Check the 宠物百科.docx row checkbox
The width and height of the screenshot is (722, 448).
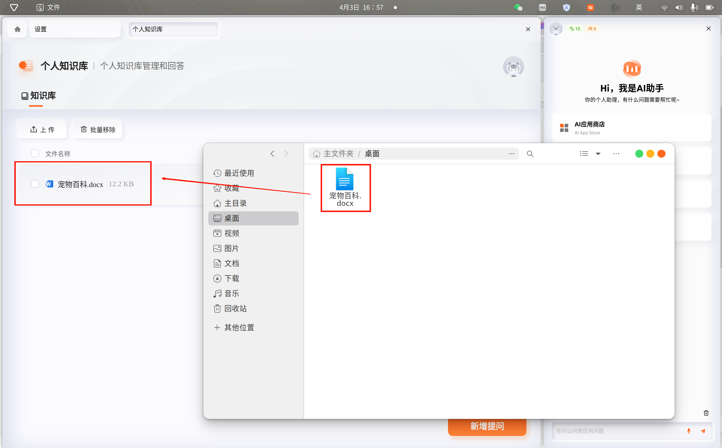click(35, 184)
